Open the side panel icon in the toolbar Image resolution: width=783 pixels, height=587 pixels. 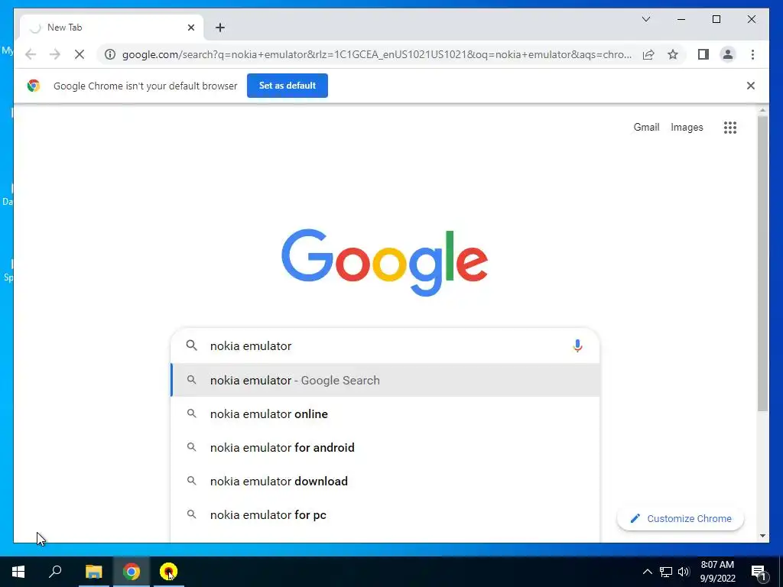coord(703,54)
